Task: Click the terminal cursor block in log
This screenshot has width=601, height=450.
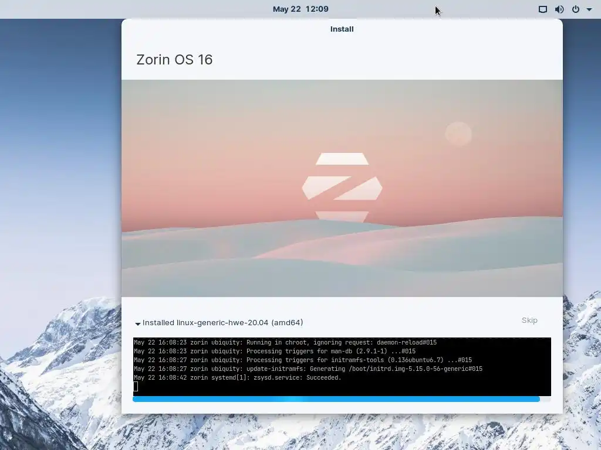Action: 136,387
